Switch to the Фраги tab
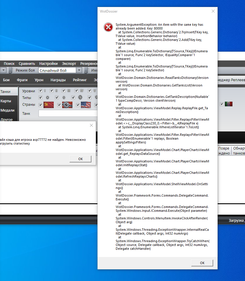This screenshot has height=281, width=245. pos(22,80)
